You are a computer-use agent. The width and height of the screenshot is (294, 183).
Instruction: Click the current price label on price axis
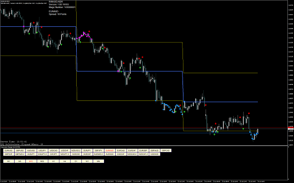[x=290, y=129]
